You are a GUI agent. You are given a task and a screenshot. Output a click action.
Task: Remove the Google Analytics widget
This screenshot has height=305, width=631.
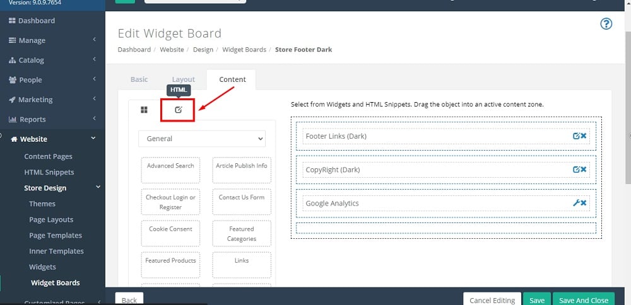click(x=583, y=203)
